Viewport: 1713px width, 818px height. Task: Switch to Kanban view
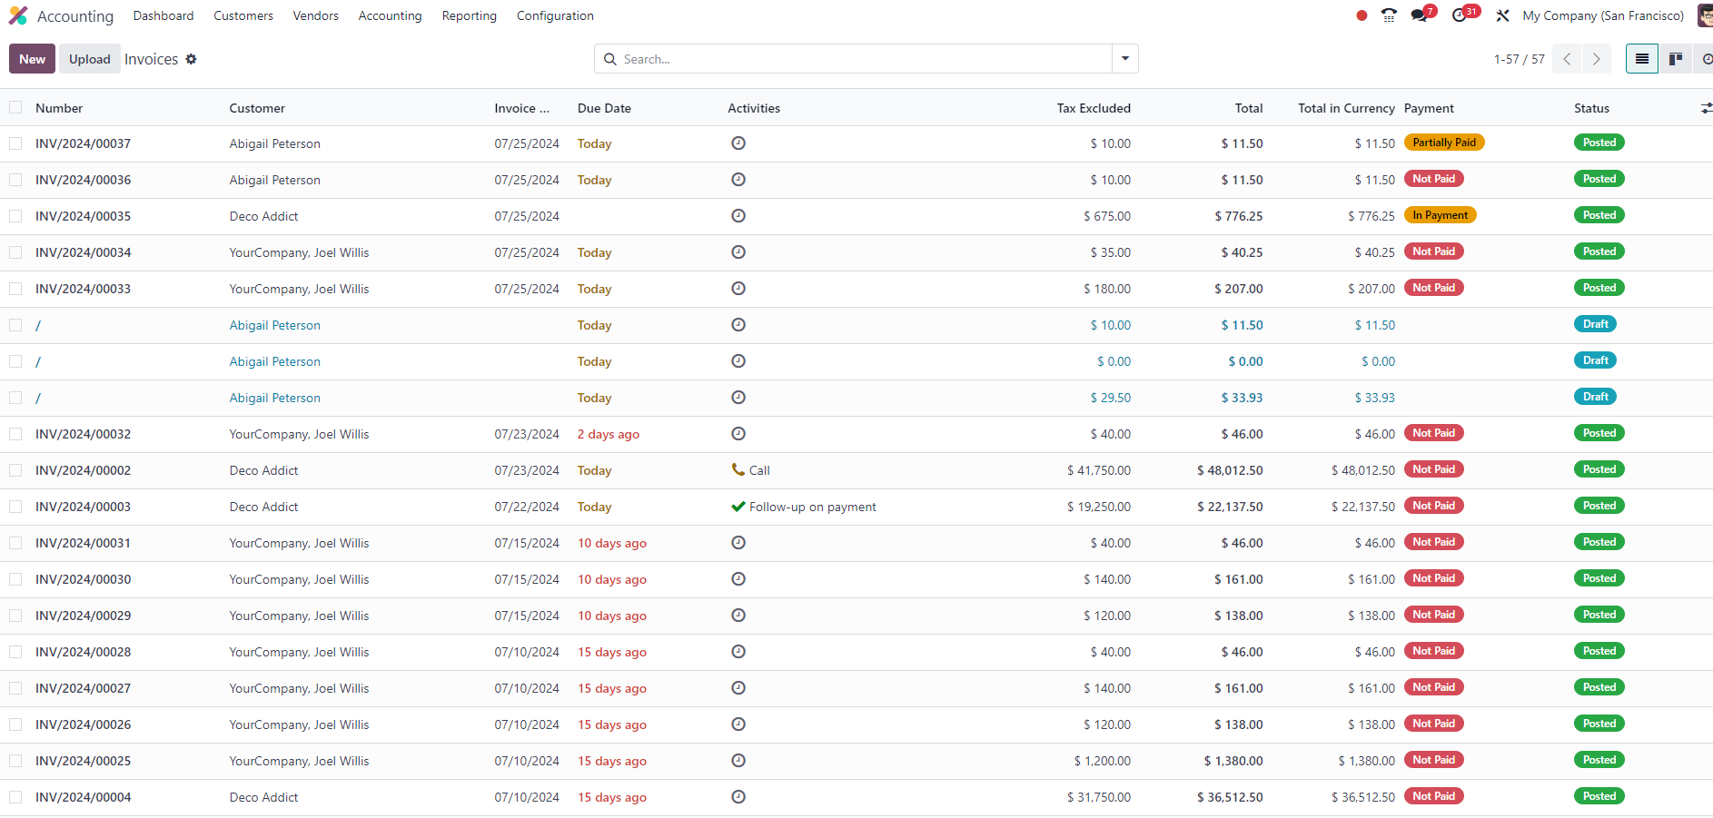coord(1676,59)
